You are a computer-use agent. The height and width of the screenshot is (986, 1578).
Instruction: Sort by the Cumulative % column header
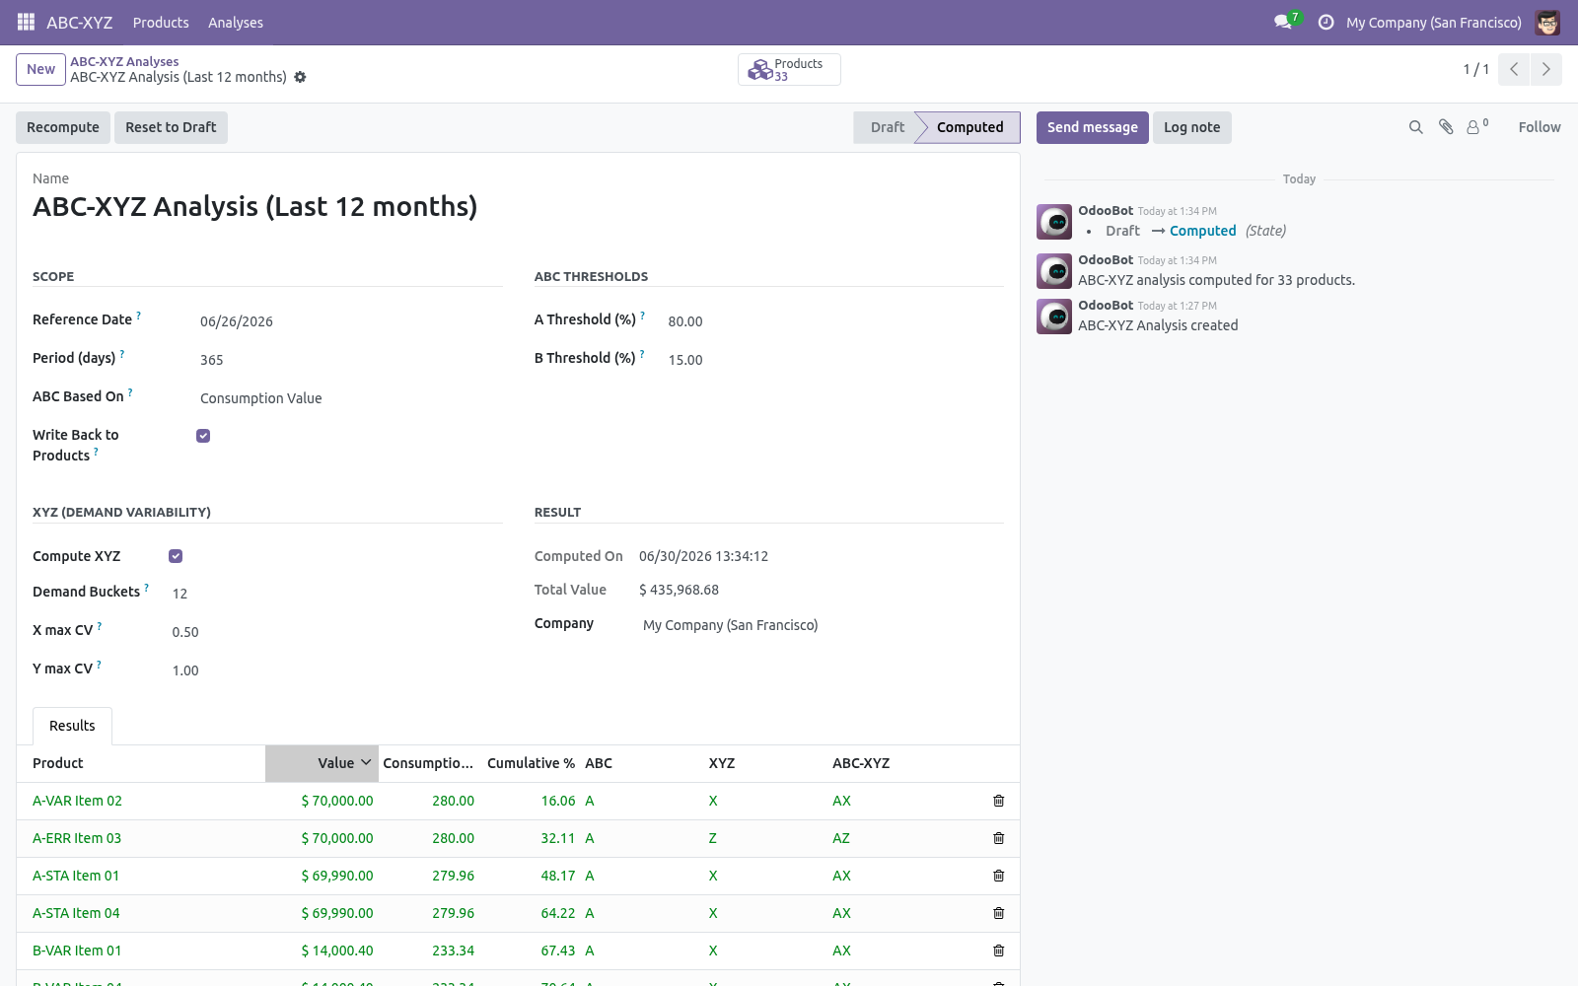point(531,763)
